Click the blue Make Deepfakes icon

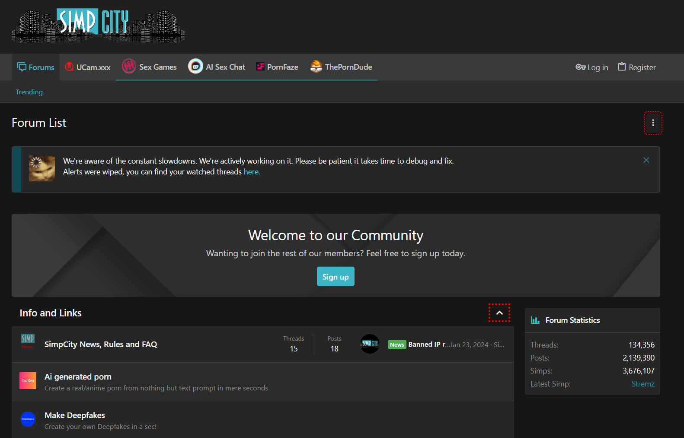28,419
